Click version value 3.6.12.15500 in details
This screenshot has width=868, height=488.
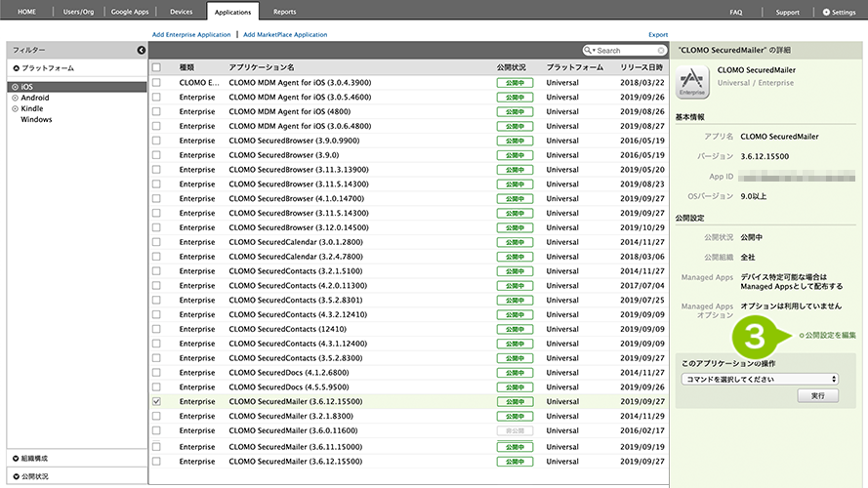pos(765,156)
